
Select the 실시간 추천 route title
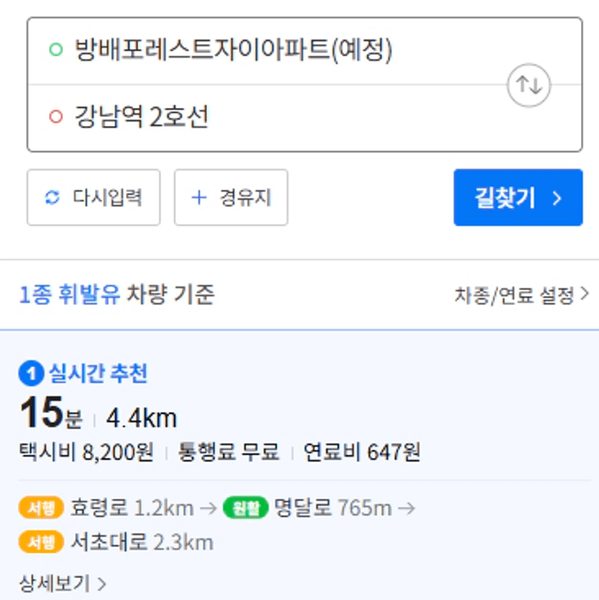click(x=98, y=374)
